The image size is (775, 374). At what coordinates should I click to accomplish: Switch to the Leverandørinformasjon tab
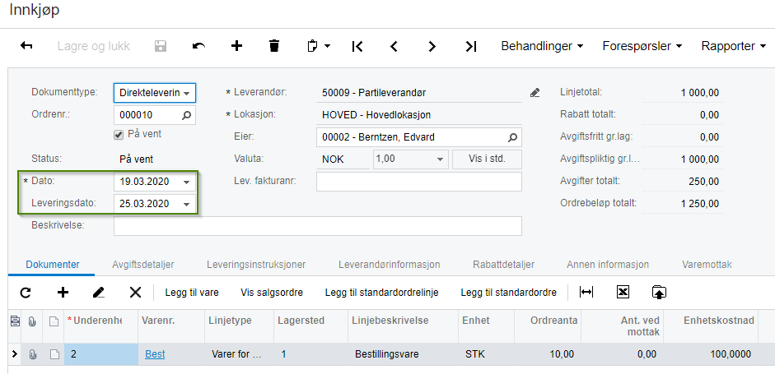click(x=389, y=265)
